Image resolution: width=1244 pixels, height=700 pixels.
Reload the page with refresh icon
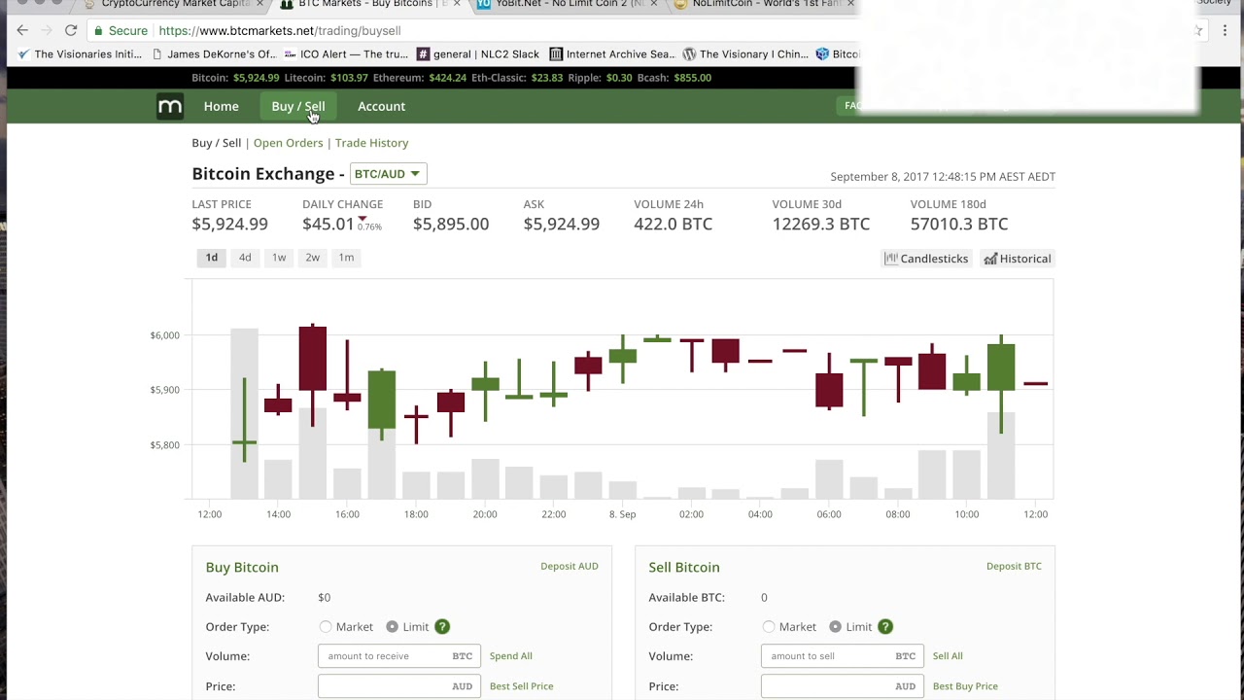point(71,30)
